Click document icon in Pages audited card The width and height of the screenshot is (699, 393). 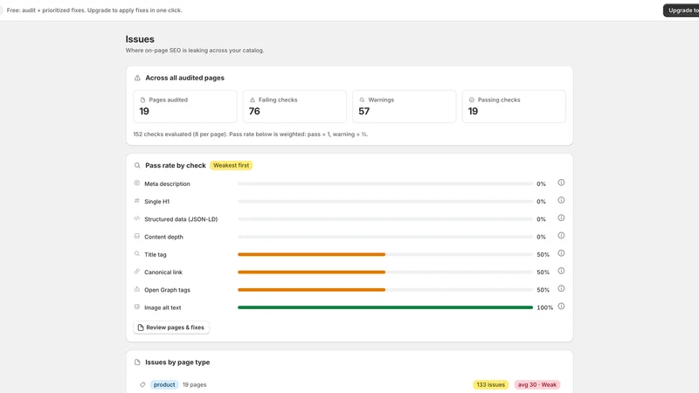coord(142,100)
